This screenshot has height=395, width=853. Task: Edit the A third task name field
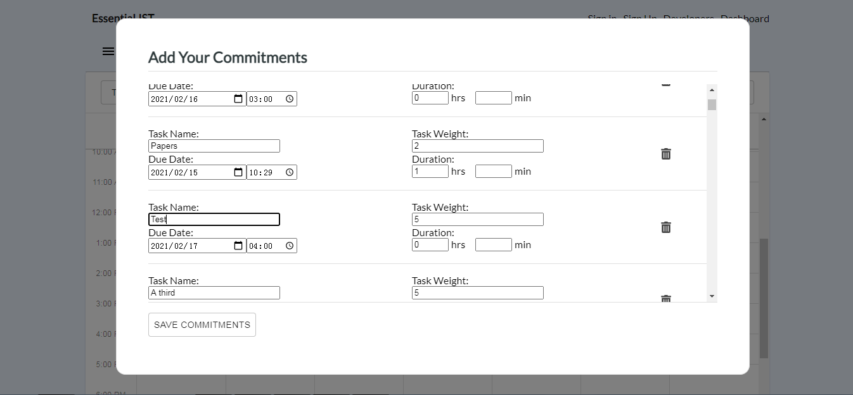point(214,293)
